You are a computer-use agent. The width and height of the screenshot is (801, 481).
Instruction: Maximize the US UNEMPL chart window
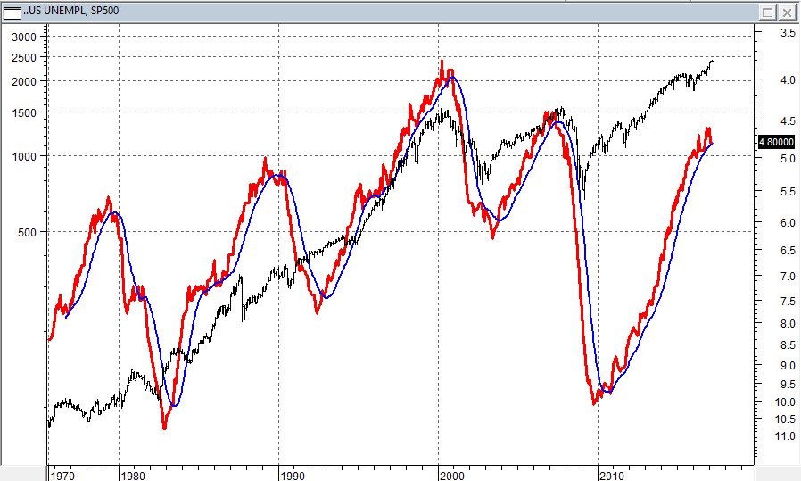click(x=767, y=12)
